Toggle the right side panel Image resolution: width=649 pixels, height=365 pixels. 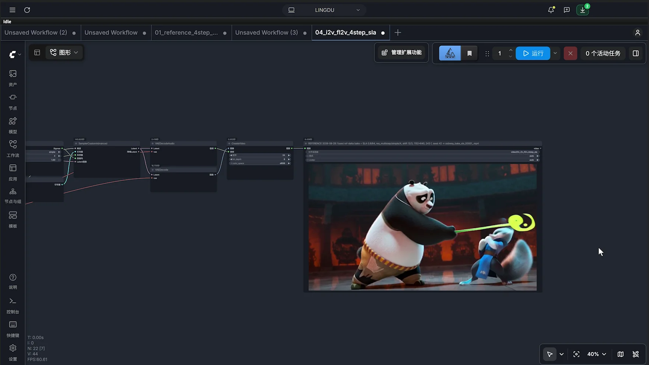tap(636, 53)
